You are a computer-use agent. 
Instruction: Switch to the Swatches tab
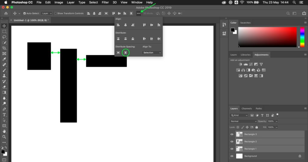[x=245, y=23]
